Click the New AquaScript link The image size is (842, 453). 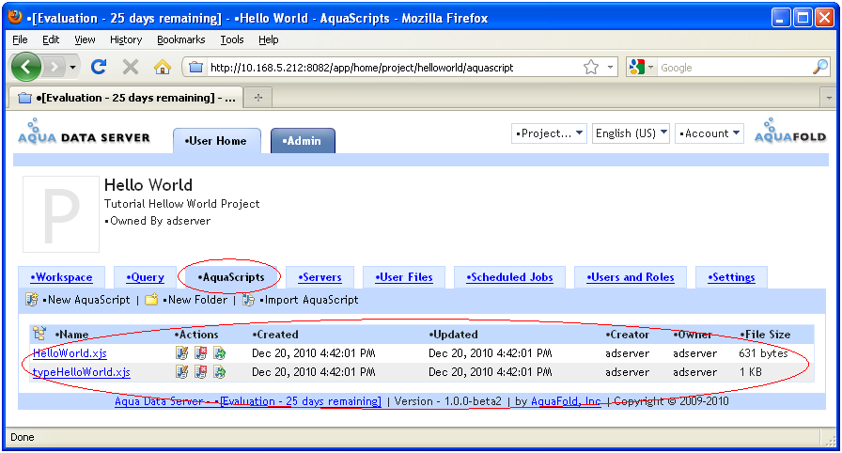point(88,300)
